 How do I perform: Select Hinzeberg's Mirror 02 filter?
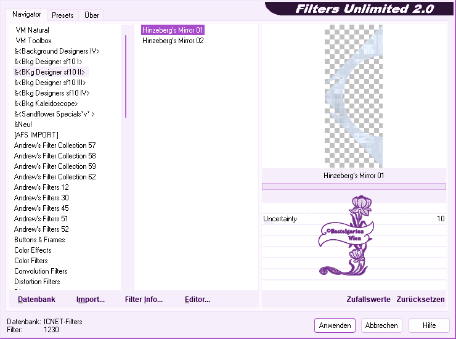click(x=173, y=41)
